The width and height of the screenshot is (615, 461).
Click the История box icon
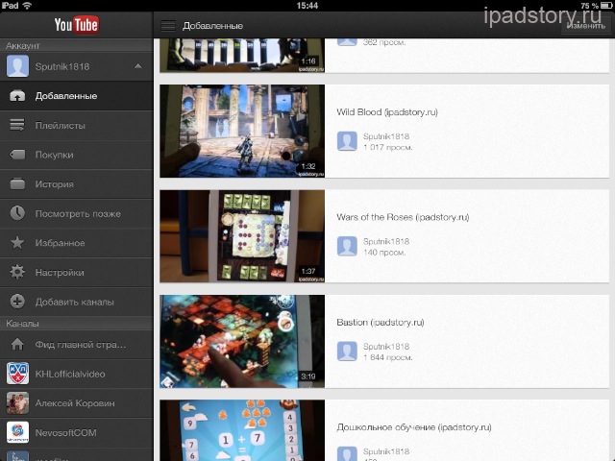pos(17,183)
